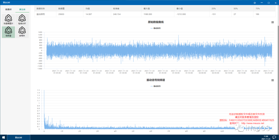
Task: Run the 自相关 algorithm
Action: coord(22,32)
